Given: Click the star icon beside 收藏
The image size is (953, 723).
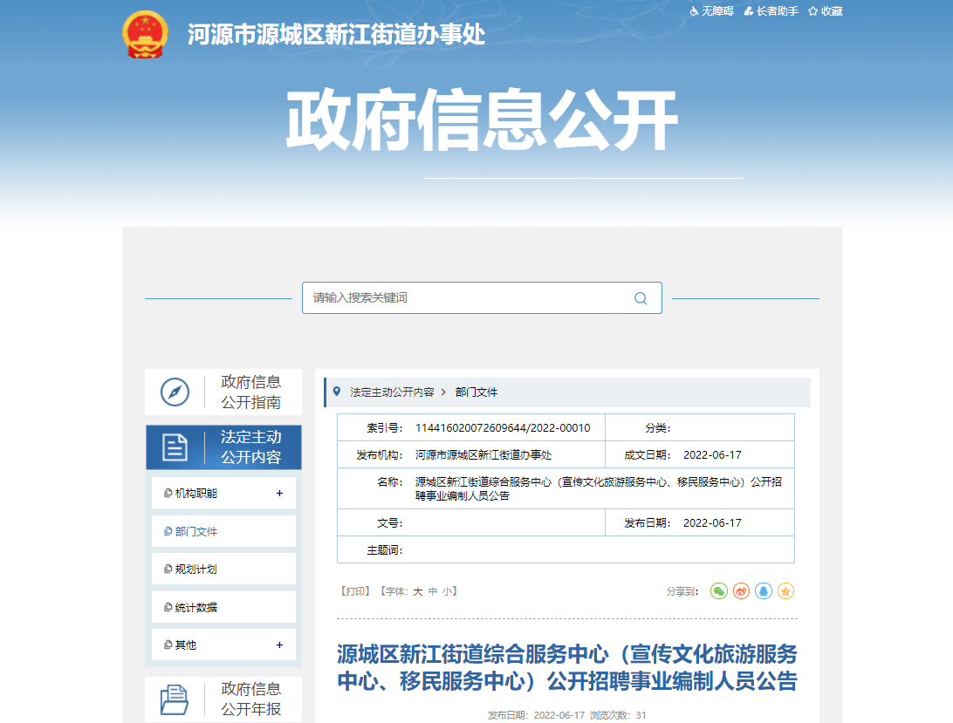Looking at the screenshot, I should coord(813,11).
